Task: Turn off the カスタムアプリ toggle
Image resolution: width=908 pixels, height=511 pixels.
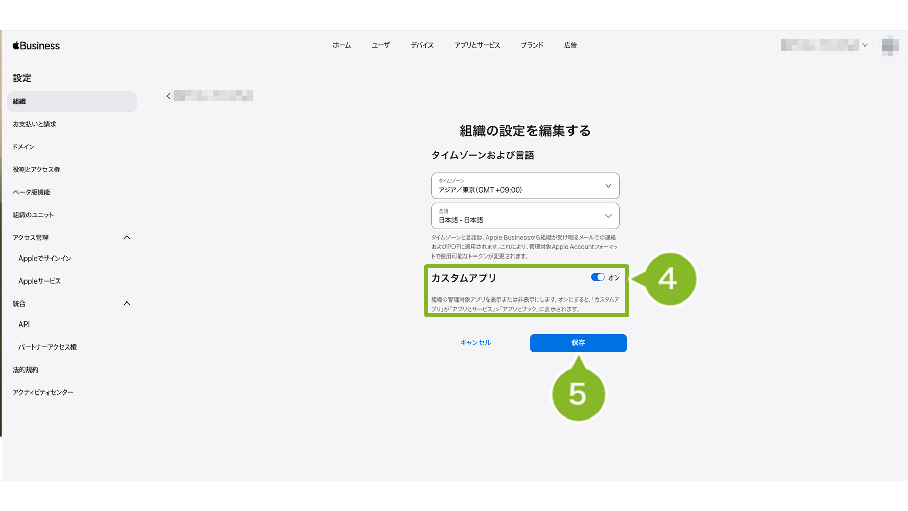Action: [x=597, y=277]
